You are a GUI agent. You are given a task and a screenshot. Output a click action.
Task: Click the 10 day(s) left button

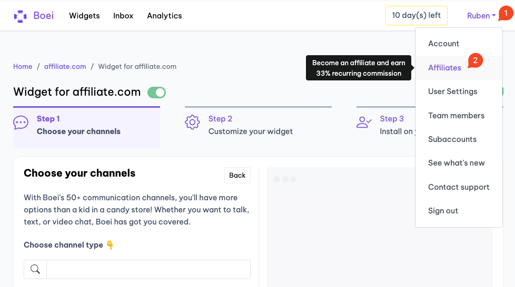pos(416,16)
